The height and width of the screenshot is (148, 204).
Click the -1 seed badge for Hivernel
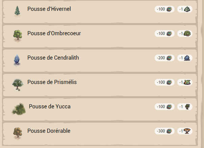click(x=185, y=9)
